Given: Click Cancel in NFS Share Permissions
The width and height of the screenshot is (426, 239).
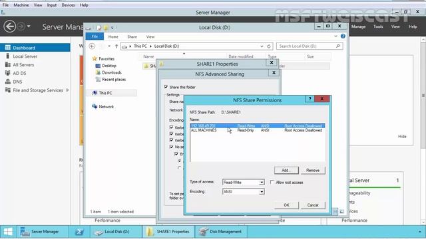Looking at the screenshot, I should pos(313,205).
